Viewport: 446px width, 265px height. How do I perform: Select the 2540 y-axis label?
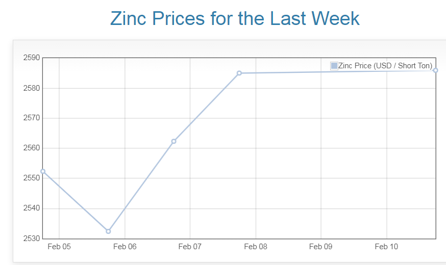point(32,208)
